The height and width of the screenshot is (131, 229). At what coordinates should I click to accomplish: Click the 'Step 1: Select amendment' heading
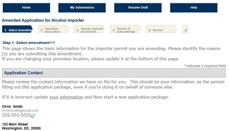29,43
